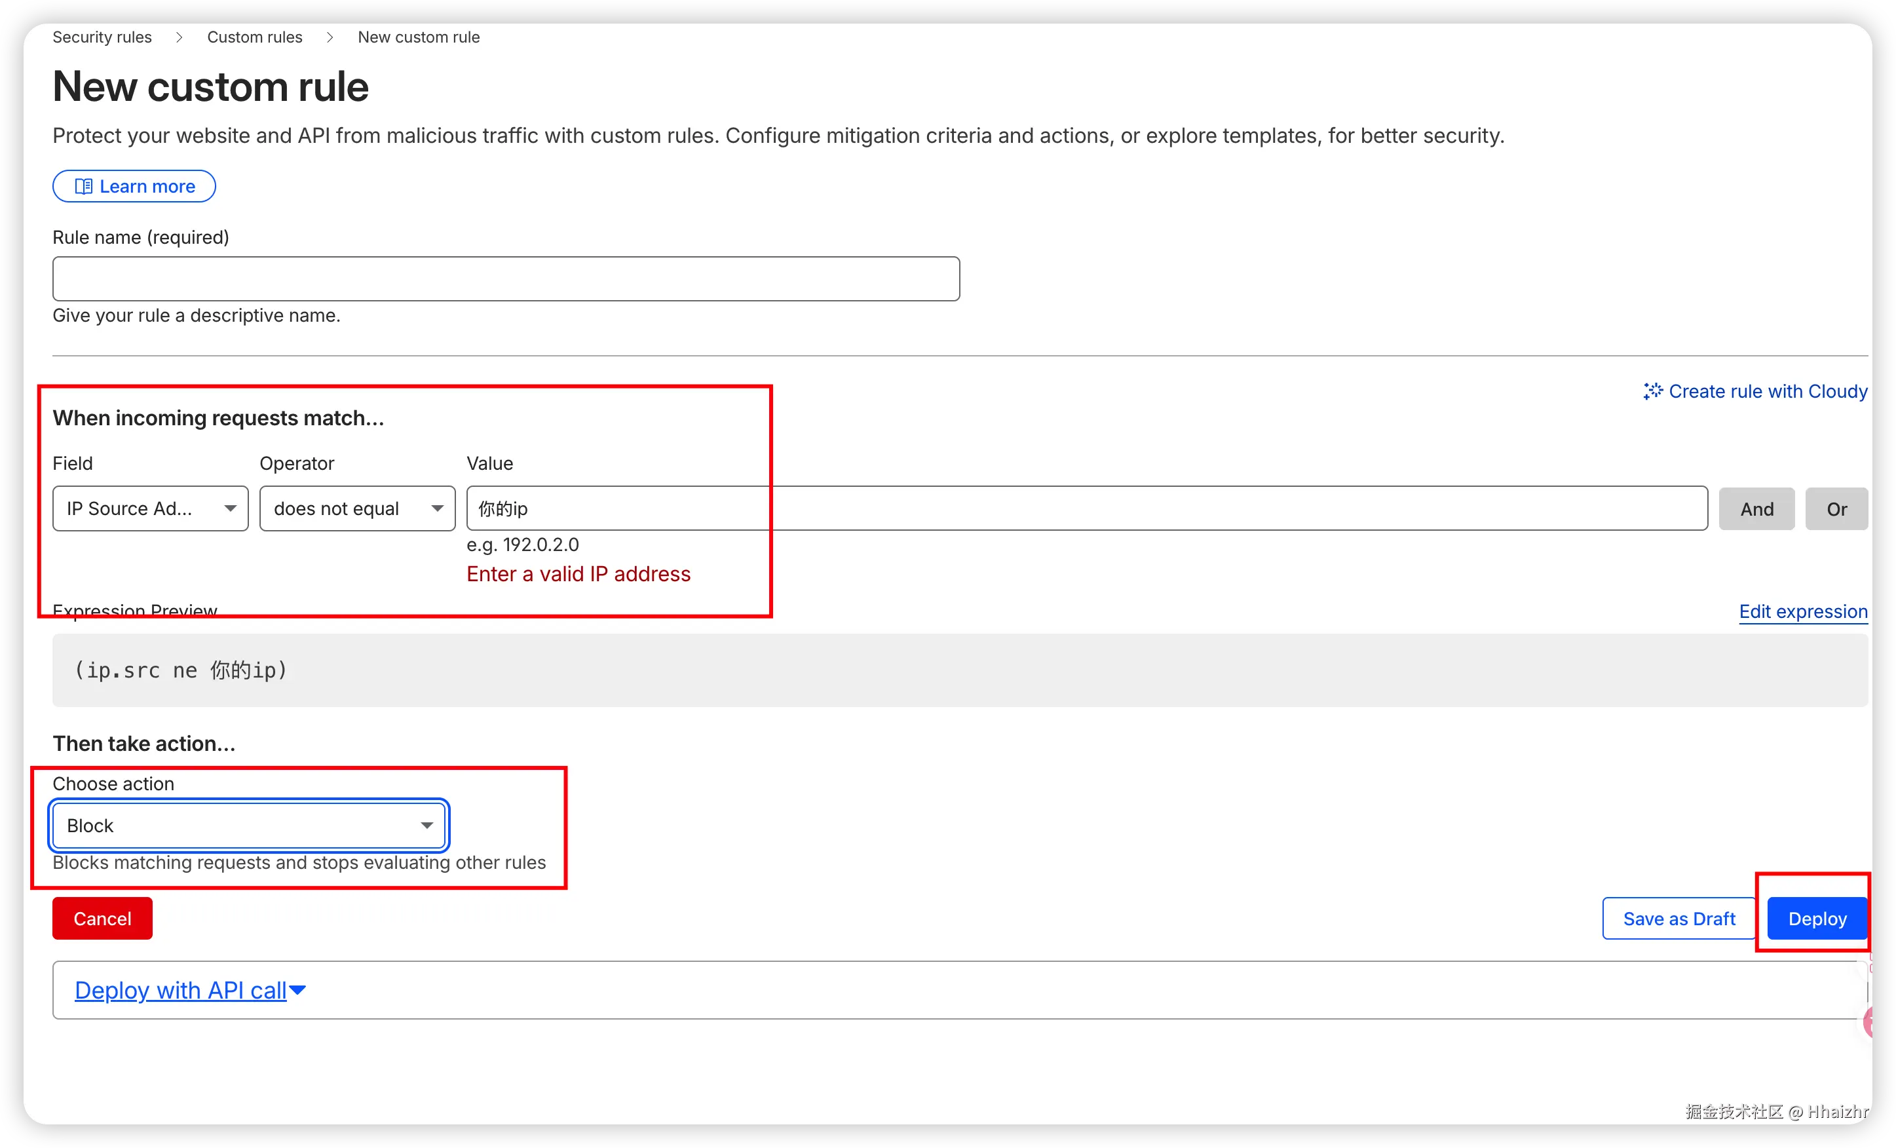Open the Edit expression link
The width and height of the screenshot is (1896, 1148).
tap(1802, 611)
